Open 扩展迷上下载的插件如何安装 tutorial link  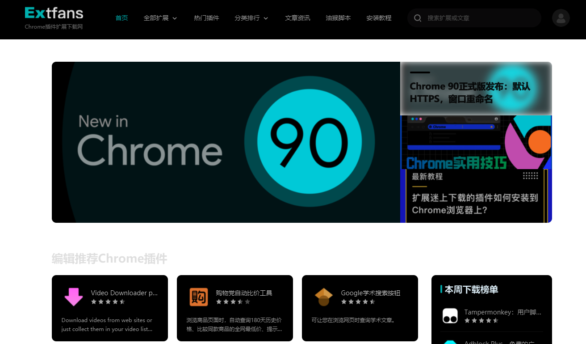click(x=475, y=204)
